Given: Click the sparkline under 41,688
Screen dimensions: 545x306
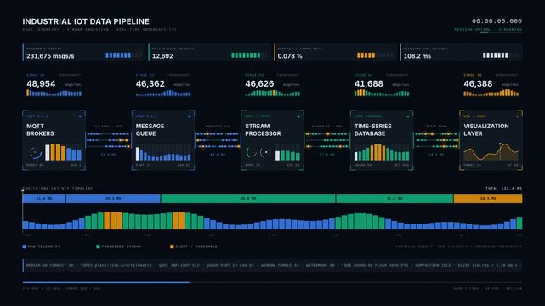Looking at the screenshot, I should tap(382, 93).
